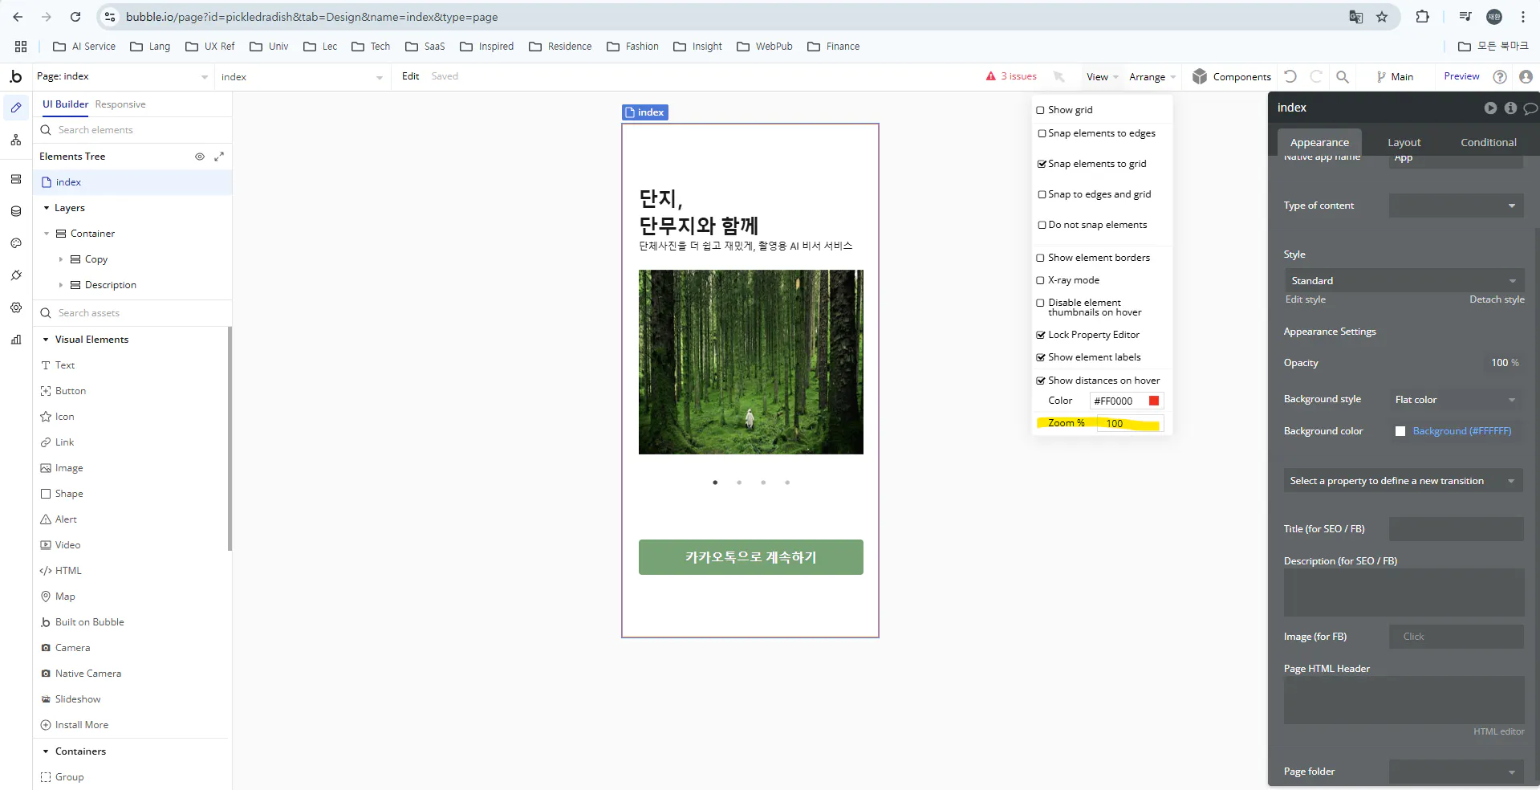Enable the Show grid checkbox
This screenshot has height=790, width=1540.
pos(1041,110)
